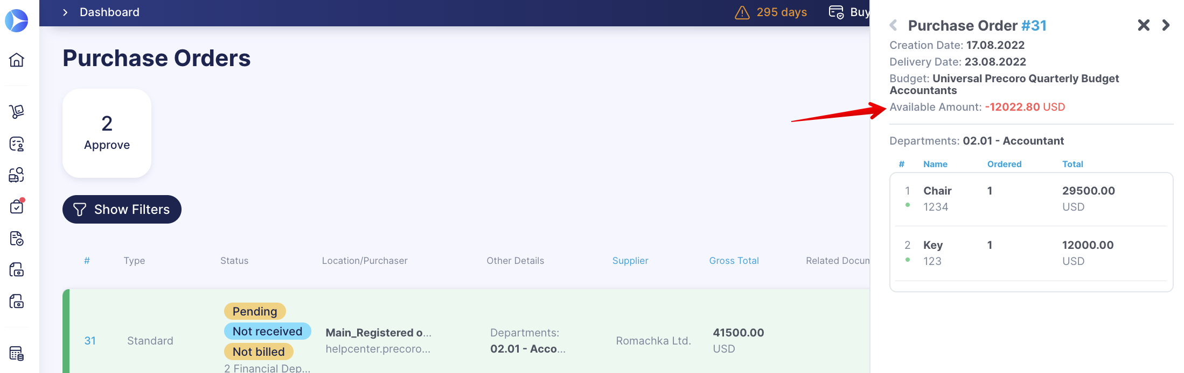Sort by Supplier column header

click(x=630, y=261)
